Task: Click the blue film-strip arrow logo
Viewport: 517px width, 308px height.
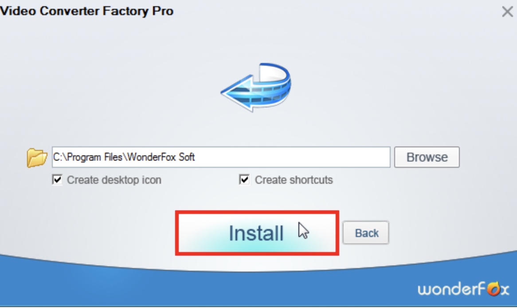Action: tap(256, 87)
